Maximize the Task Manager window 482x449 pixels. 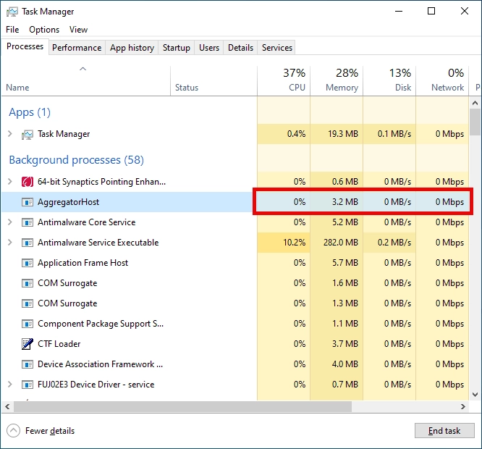[x=431, y=12]
